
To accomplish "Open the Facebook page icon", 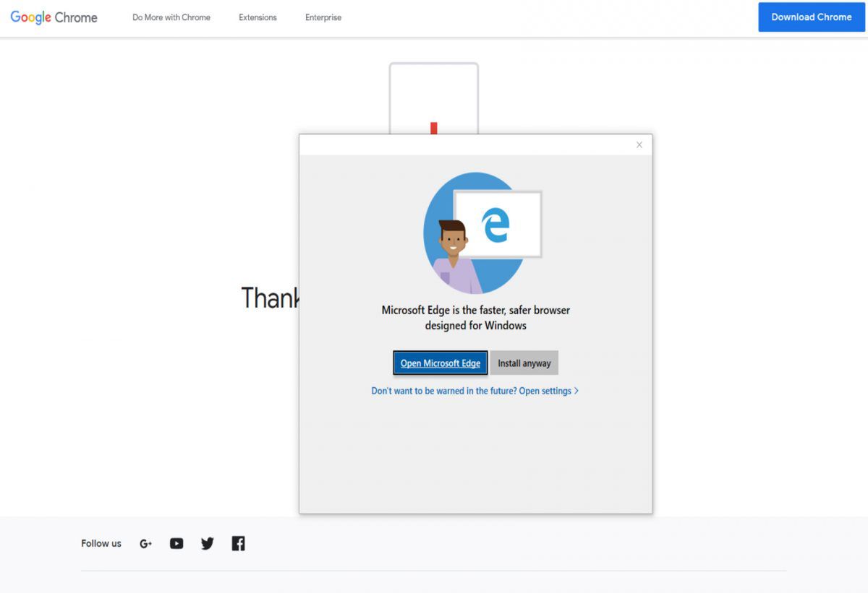I will tap(238, 543).
